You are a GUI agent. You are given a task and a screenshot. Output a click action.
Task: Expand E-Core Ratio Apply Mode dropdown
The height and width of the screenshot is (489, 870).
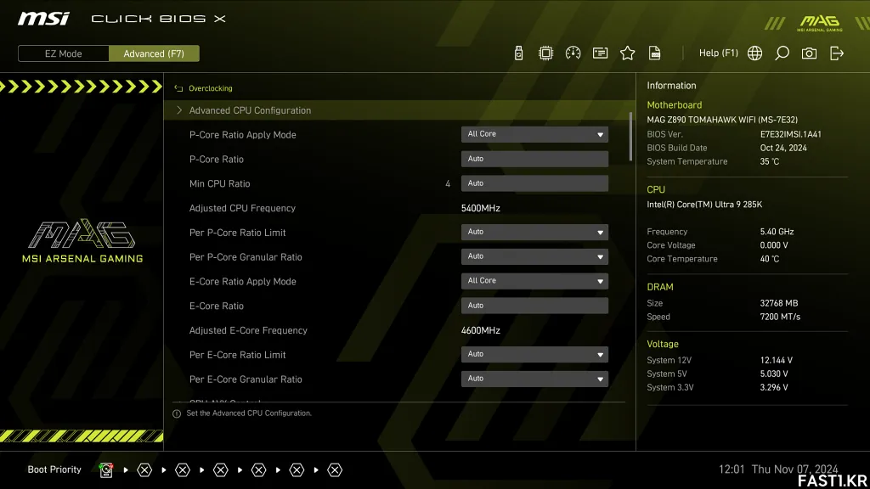534,281
